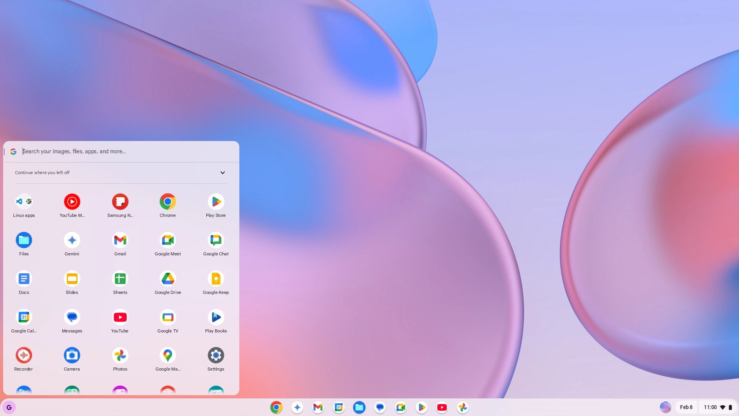Open the Feb 8 date tray

point(686,407)
